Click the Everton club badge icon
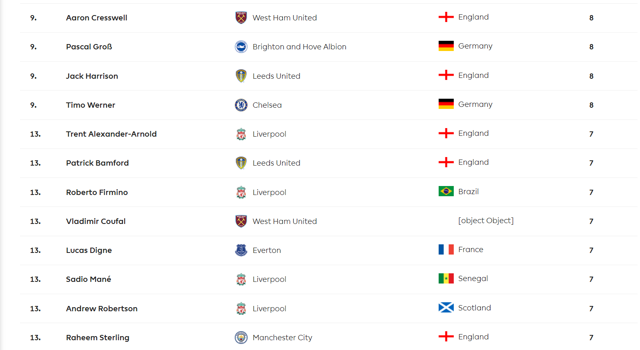Image resolution: width=640 pixels, height=350 pixels. pyautogui.click(x=241, y=250)
